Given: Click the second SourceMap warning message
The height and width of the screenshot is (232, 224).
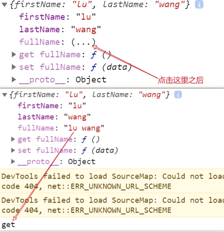Looking at the screenshot, I should tap(112, 205).
